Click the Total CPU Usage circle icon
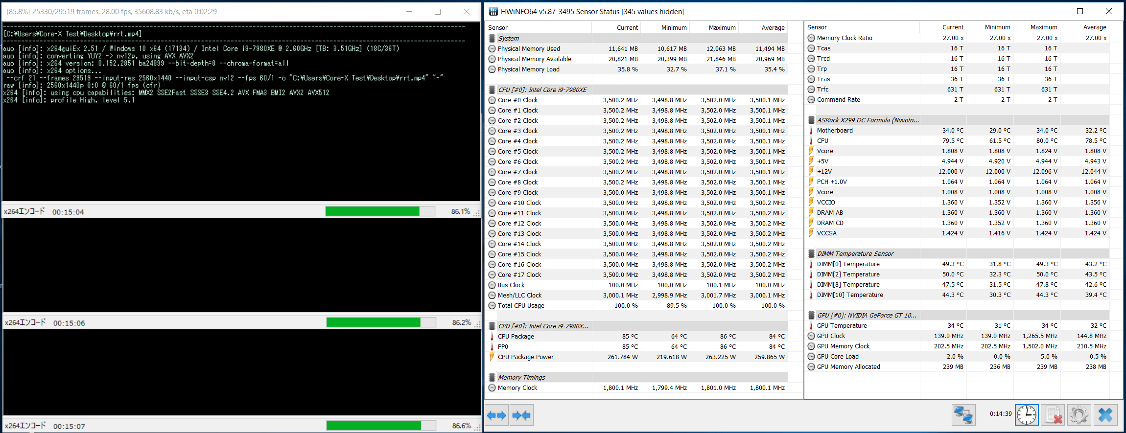This screenshot has width=1126, height=433. (492, 305)
